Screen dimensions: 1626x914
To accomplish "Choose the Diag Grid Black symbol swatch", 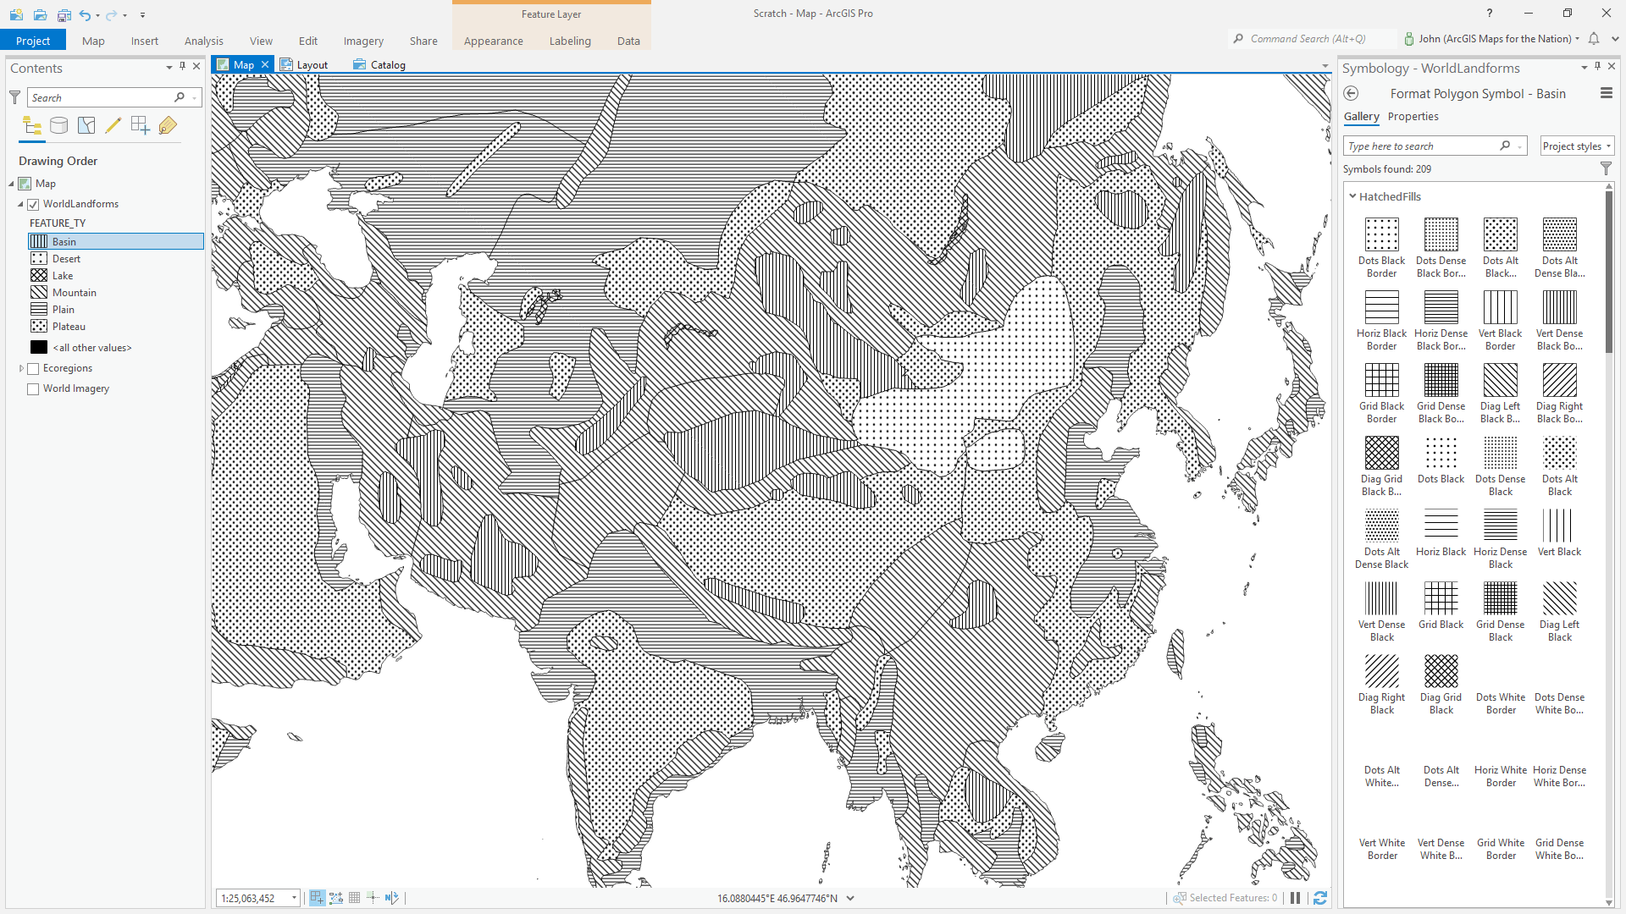I will point(1441,671).
